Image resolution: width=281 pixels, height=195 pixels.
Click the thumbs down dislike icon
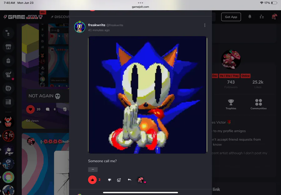coord(110,180)
